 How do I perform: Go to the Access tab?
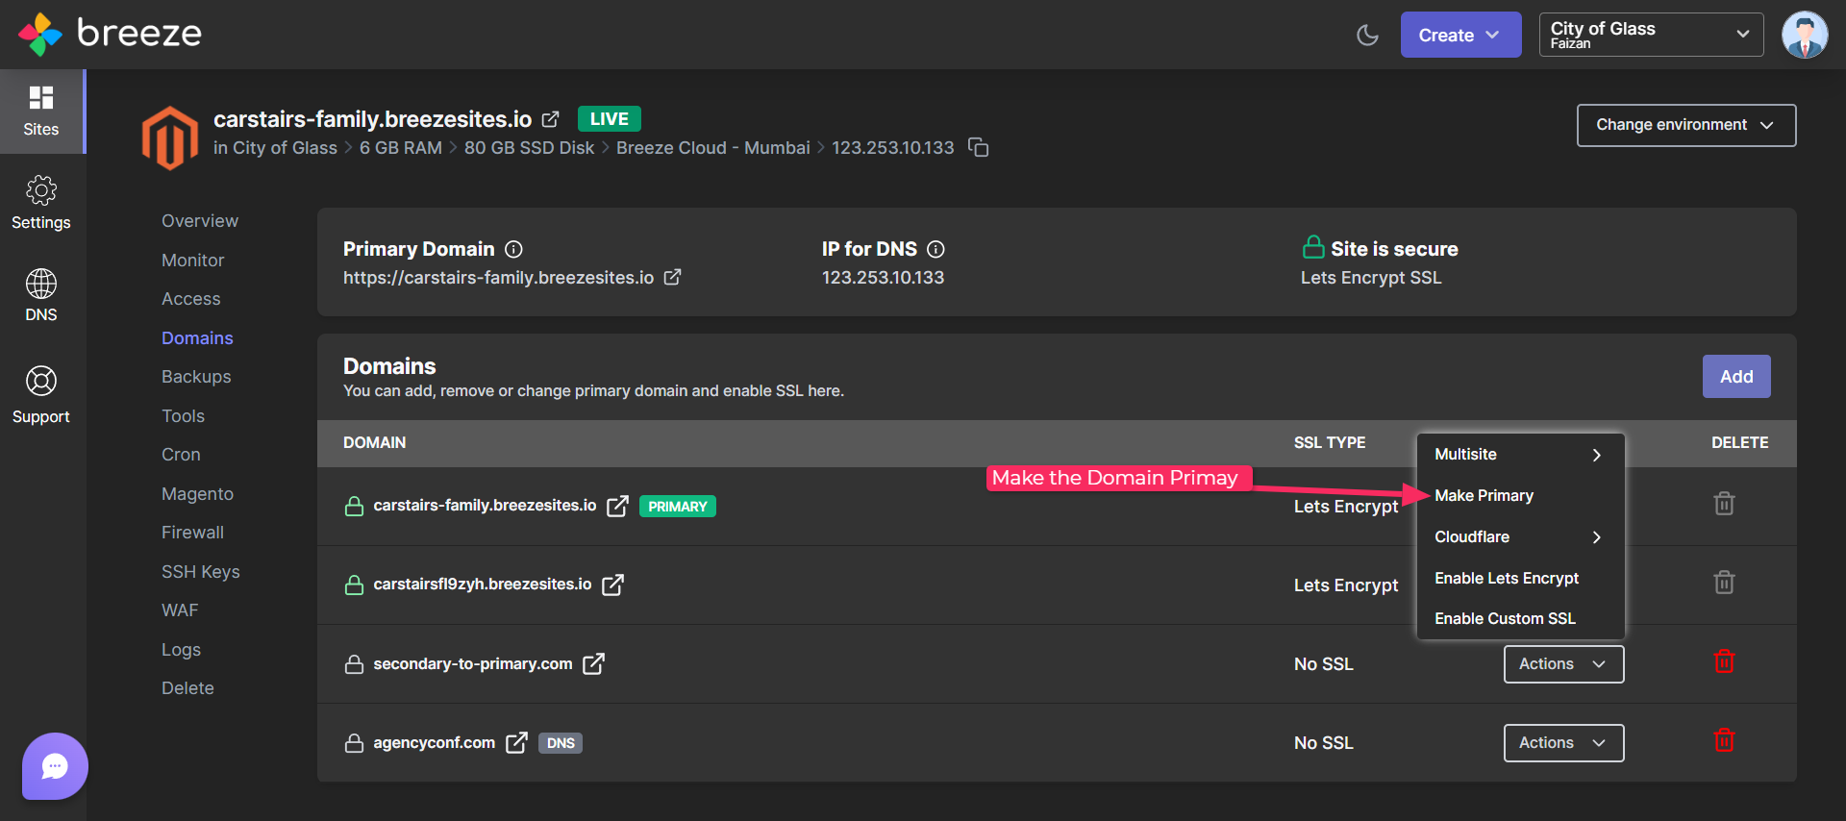click(191, 299)
